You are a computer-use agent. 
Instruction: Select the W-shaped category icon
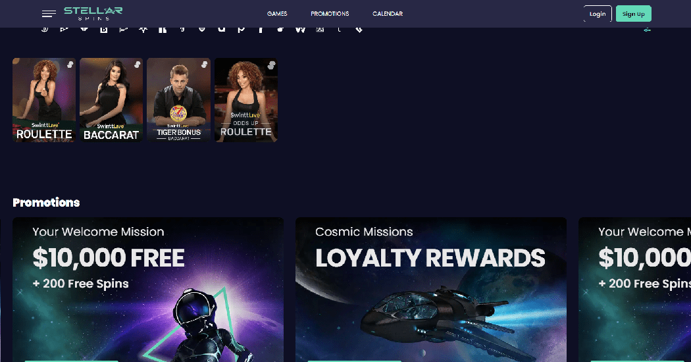(300, 30)
